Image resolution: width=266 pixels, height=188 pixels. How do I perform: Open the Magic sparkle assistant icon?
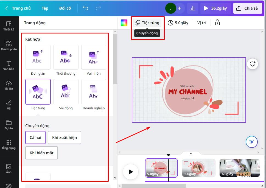(251, 142)
